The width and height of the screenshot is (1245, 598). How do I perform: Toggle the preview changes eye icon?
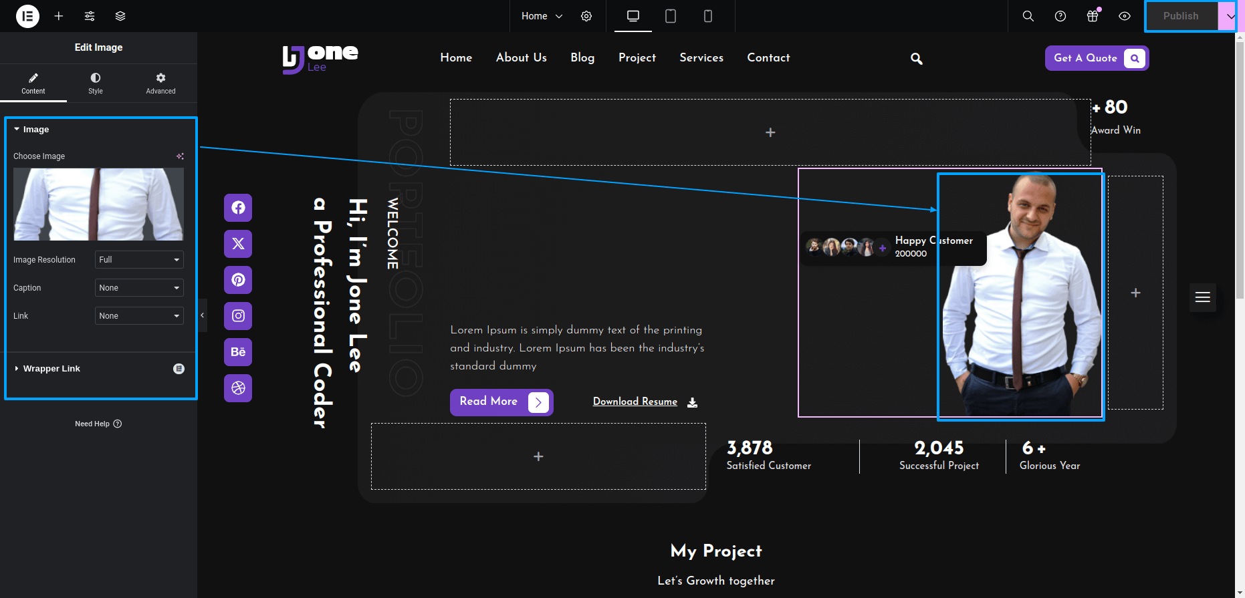(x=1125, y=16)
